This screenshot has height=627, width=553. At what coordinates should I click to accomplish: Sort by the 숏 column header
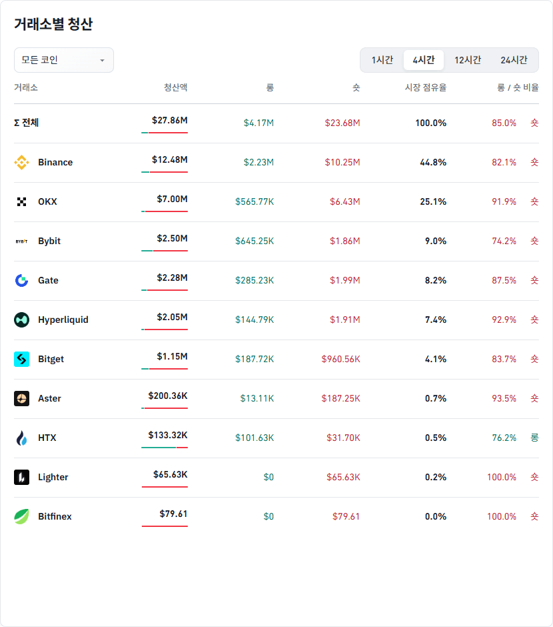click(x=356, y=87)
